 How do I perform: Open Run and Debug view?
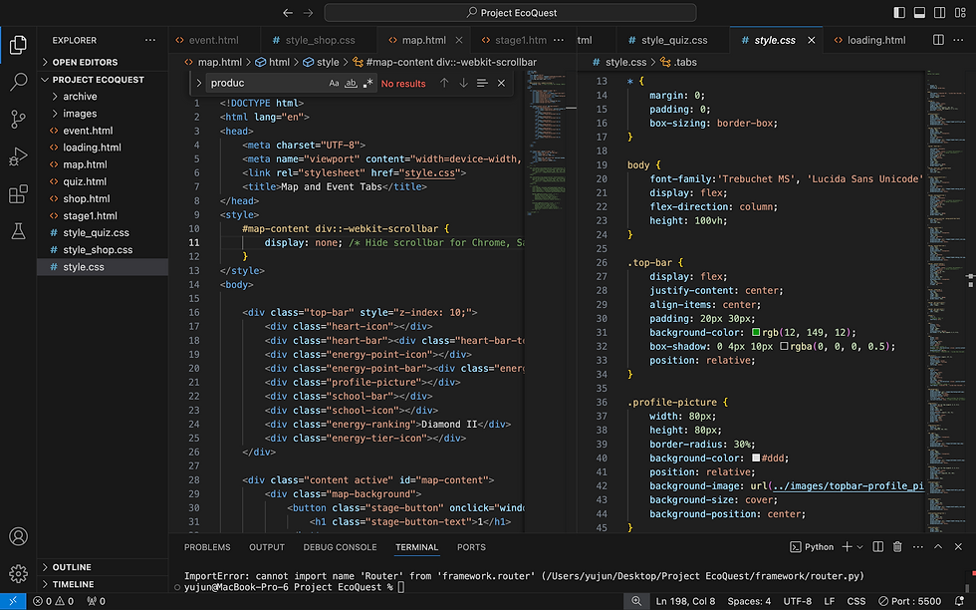tap(18, 156)
